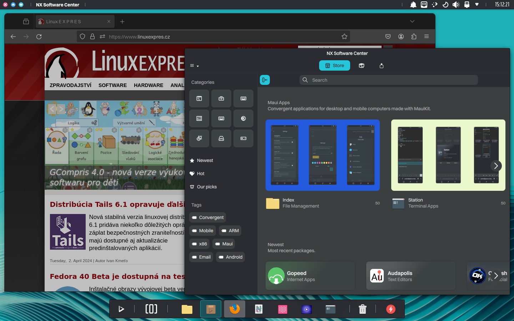Open the site lock security icon

click(x=92, y=36)
